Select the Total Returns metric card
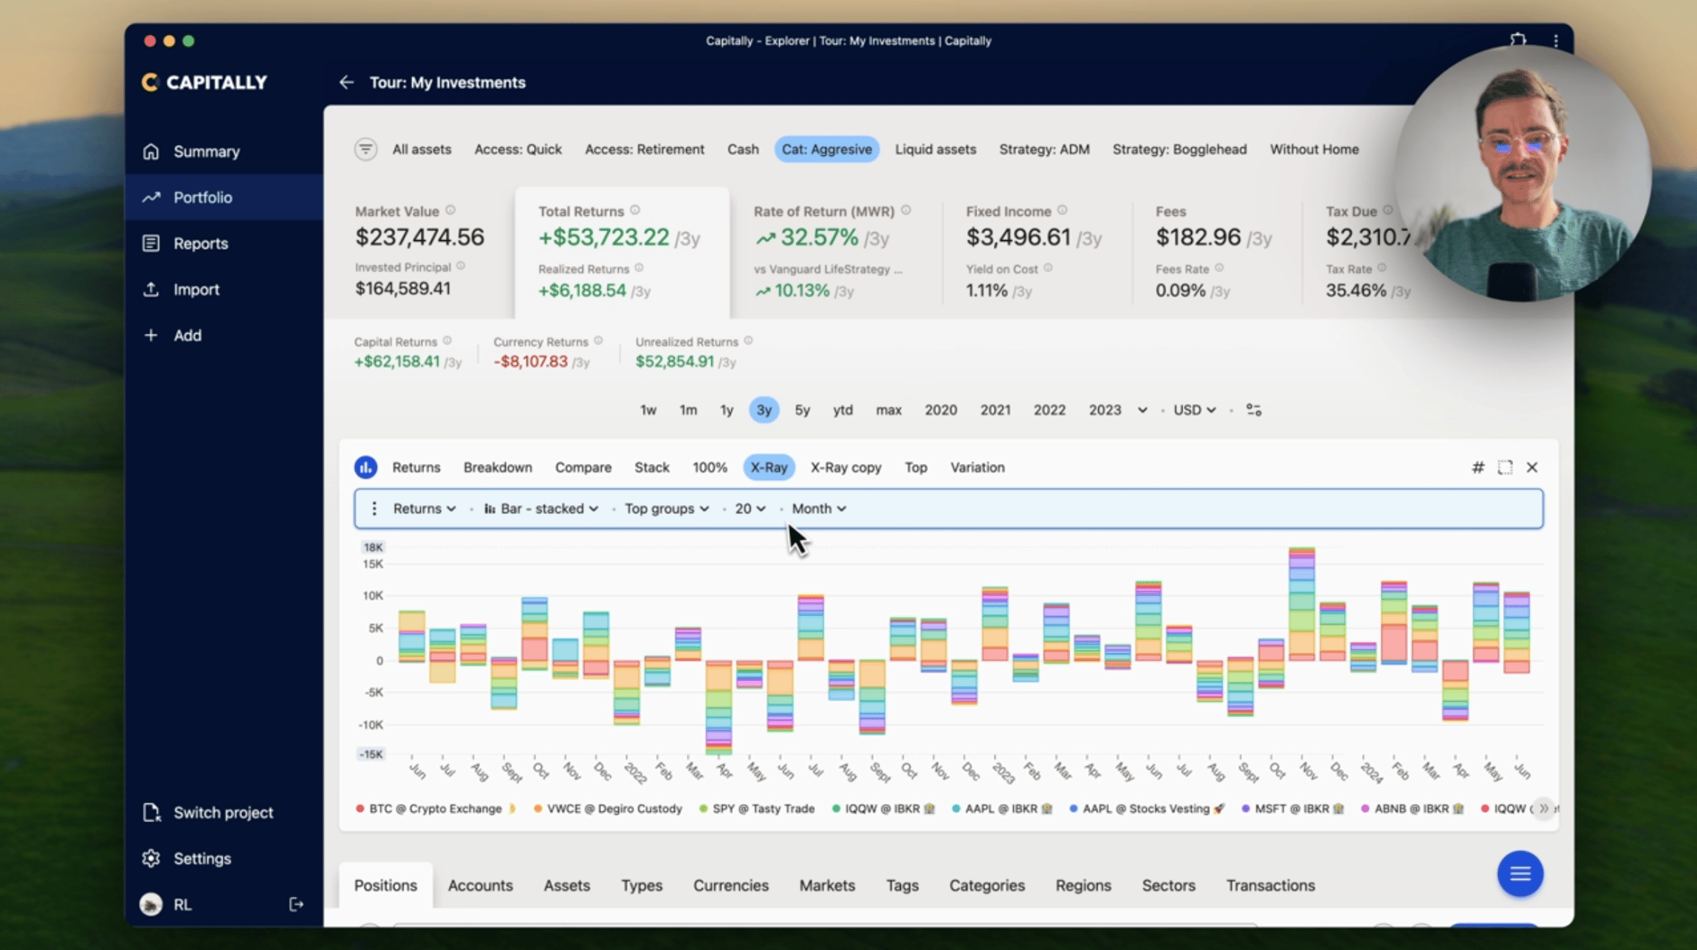 622,253
